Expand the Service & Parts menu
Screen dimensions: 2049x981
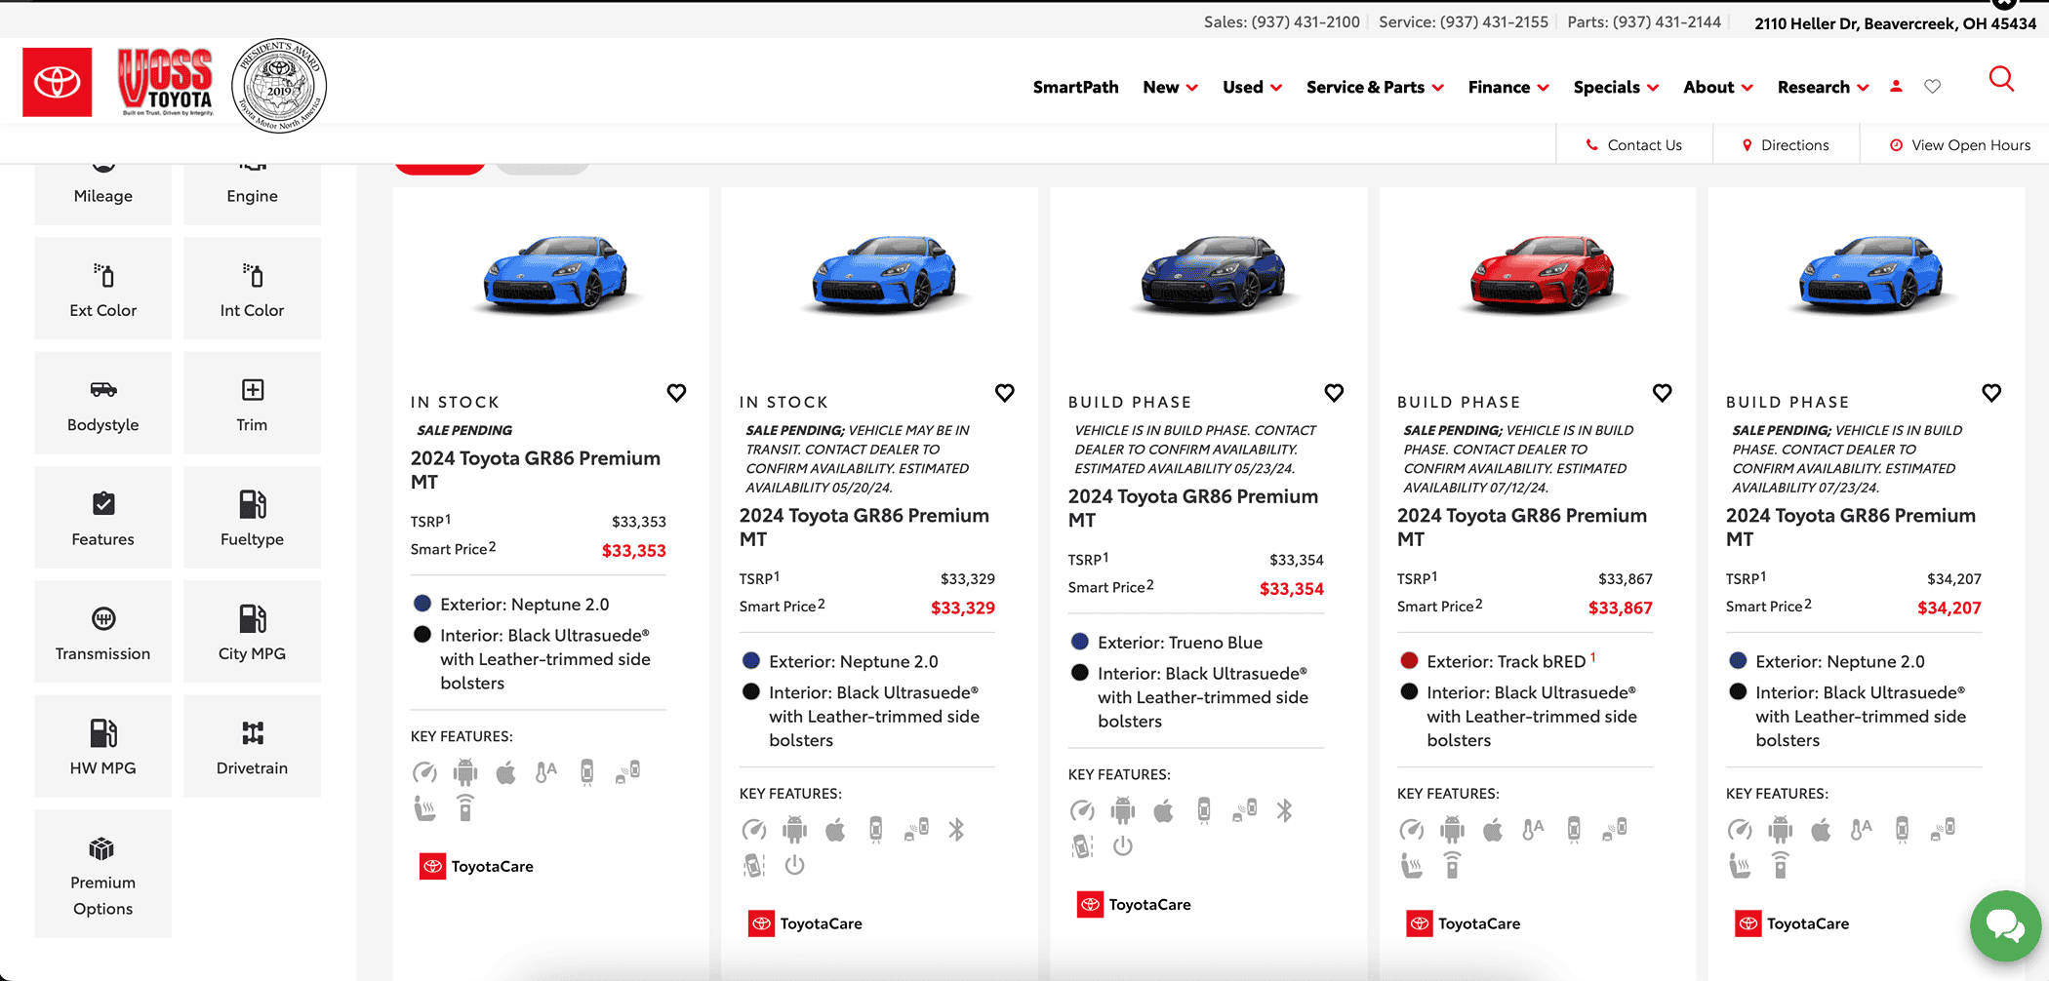1375,87
